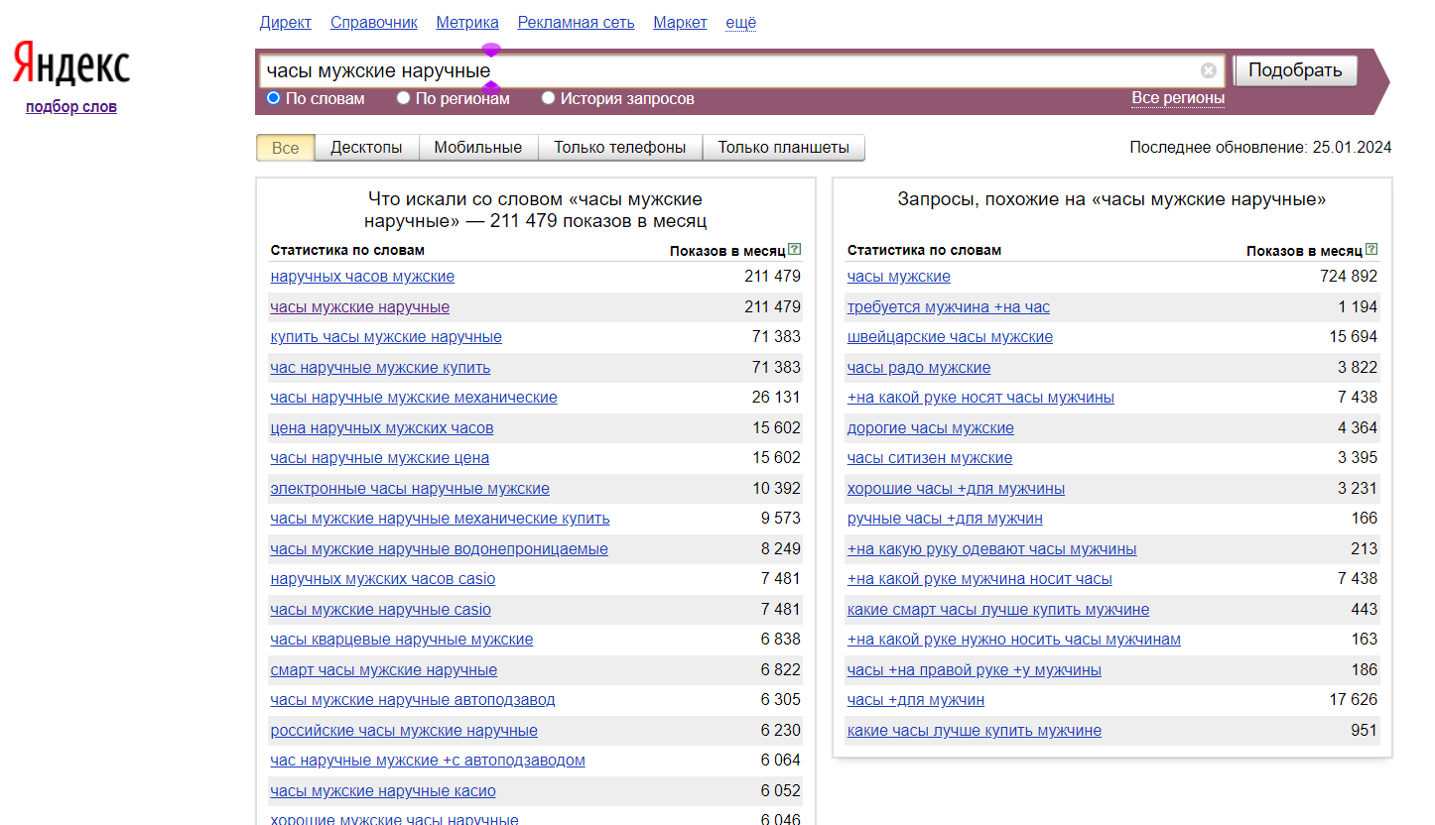This screenshot has width=1435, height=825.
Task: Open the 'Только планшеты' tab
Action: coord(783,148)
